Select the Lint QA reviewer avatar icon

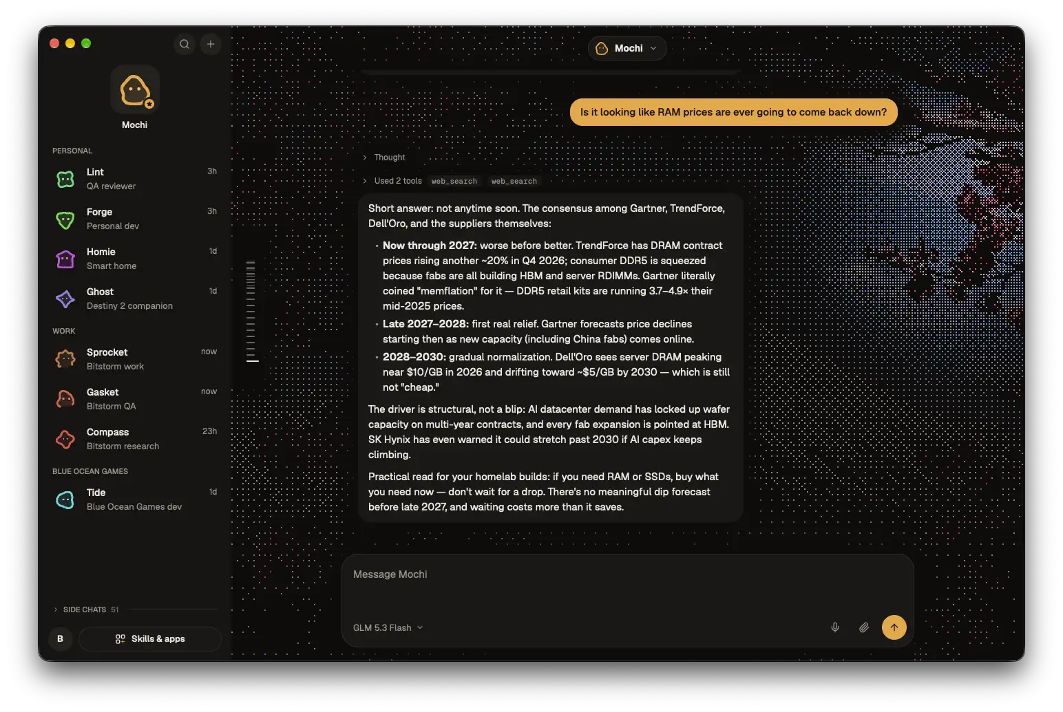tap(65, 180)
